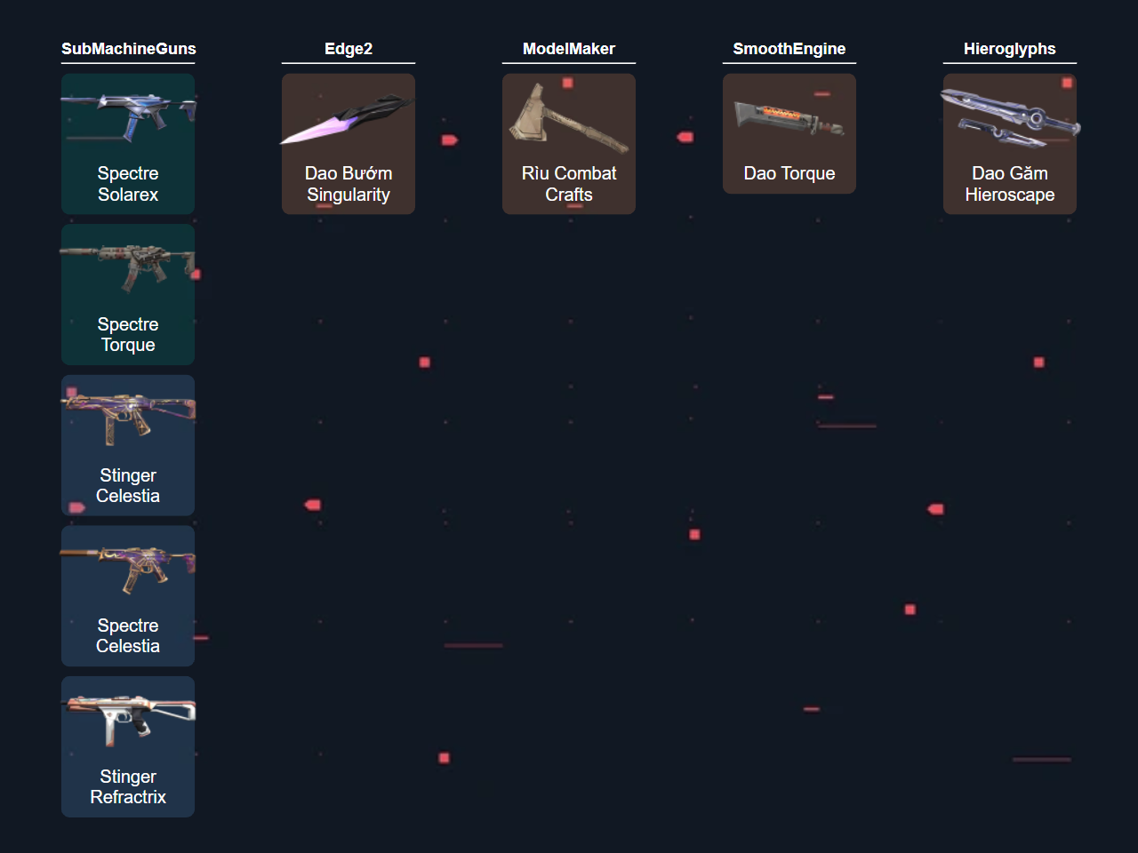This screenshot has width=1138, height=853.
Task: Click the "Rìu Combat Crafts" text
Action: [569, 184]
